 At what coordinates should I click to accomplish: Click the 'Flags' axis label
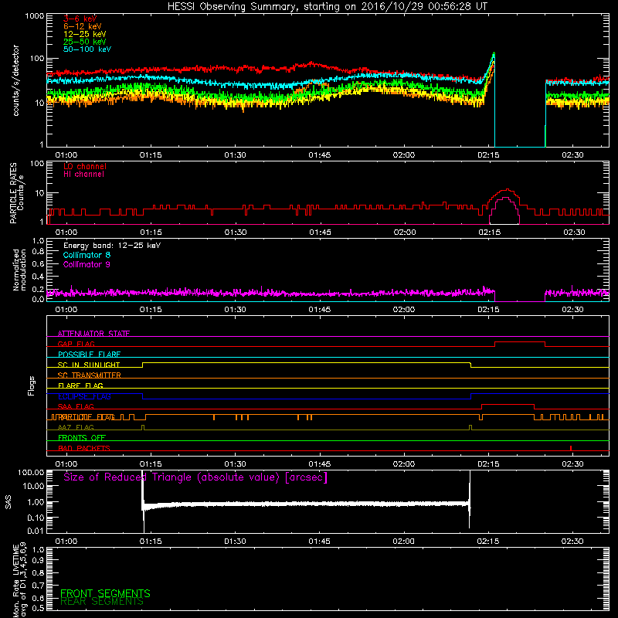tap(32, 385)
